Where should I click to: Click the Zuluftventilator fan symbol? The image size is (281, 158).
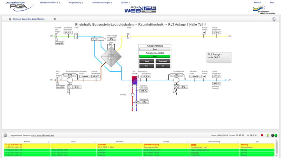pos(176,80)
